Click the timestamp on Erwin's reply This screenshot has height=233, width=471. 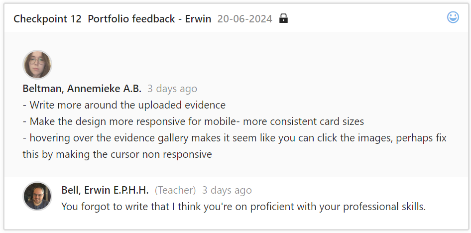tap(227, 190)
